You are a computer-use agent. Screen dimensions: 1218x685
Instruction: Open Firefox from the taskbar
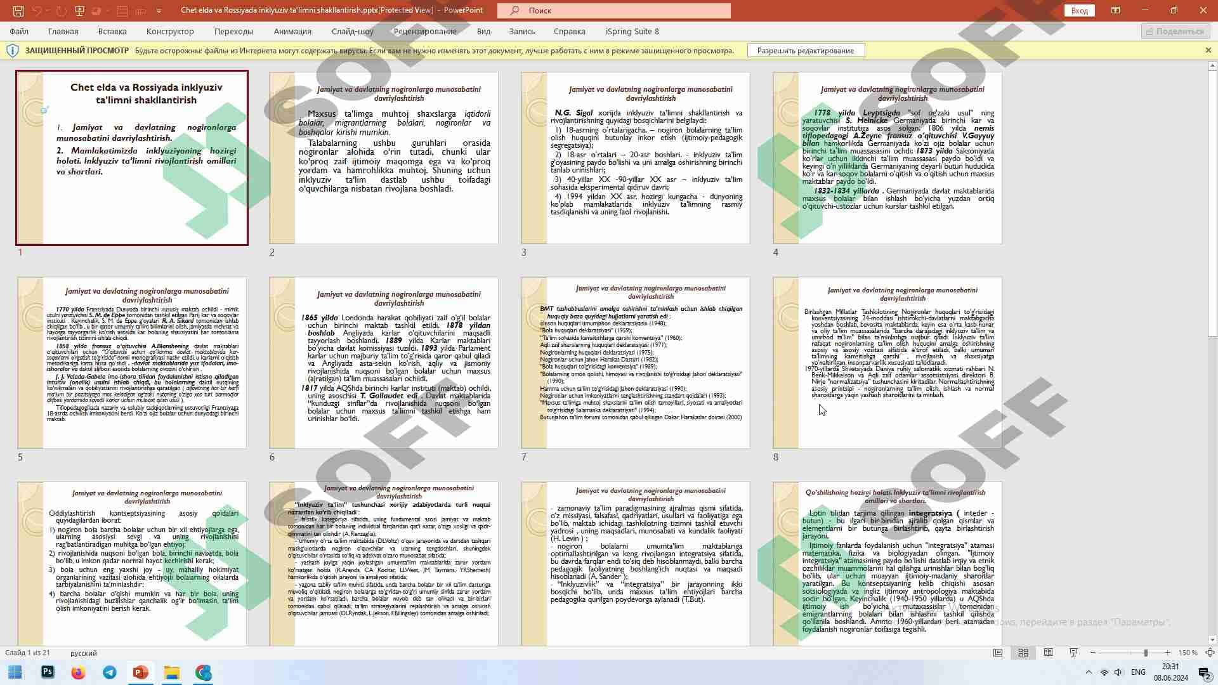[x=78, y=672]
